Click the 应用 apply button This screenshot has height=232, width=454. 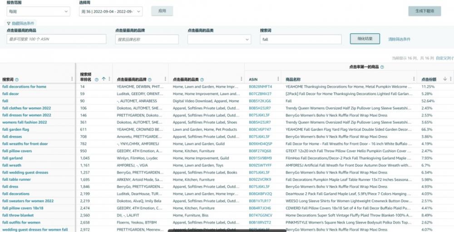[x=162, y=11]
